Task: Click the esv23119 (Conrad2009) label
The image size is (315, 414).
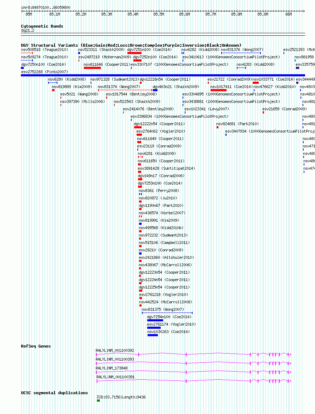Action: 159,146
